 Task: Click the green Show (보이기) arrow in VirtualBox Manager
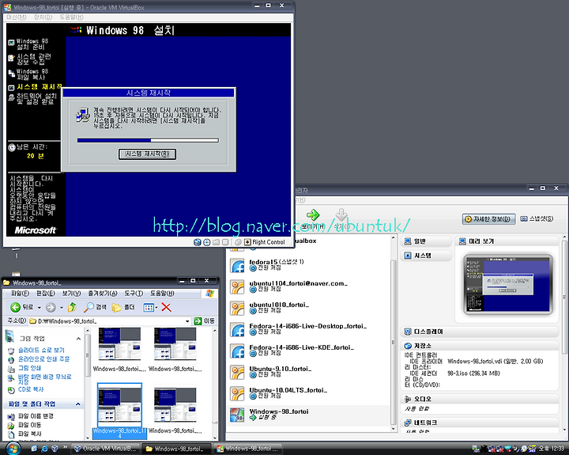pyautogui.click(x=313, y=214)
